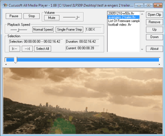
Task: Move selected clip Down in playlist
Action: click(x=154, y=37)
